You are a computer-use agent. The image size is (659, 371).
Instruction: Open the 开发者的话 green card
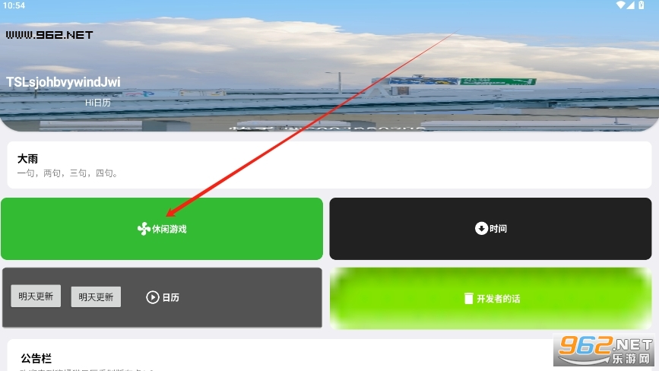click(490, 298)
